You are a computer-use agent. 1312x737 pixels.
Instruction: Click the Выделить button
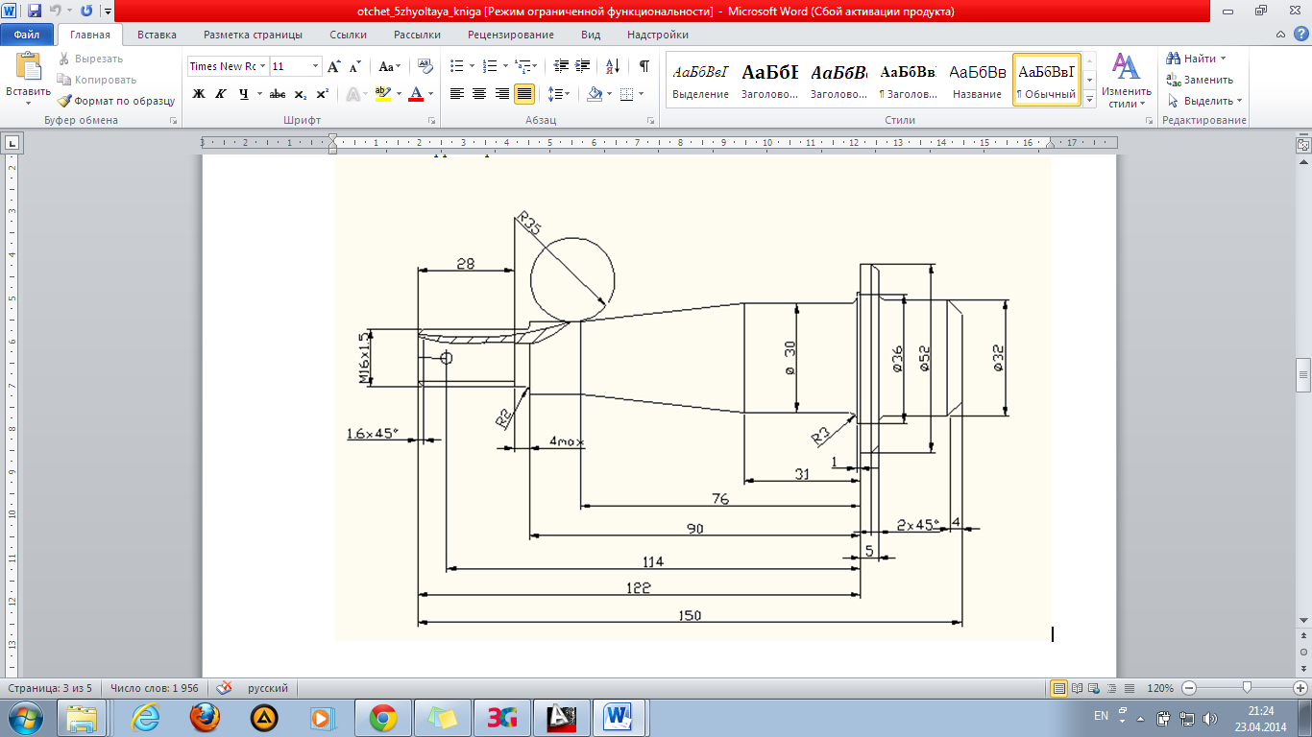(1205, 101)
